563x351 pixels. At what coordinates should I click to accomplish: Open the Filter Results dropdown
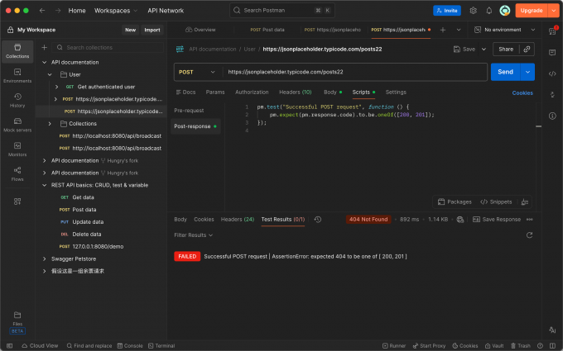pos(193,235)
